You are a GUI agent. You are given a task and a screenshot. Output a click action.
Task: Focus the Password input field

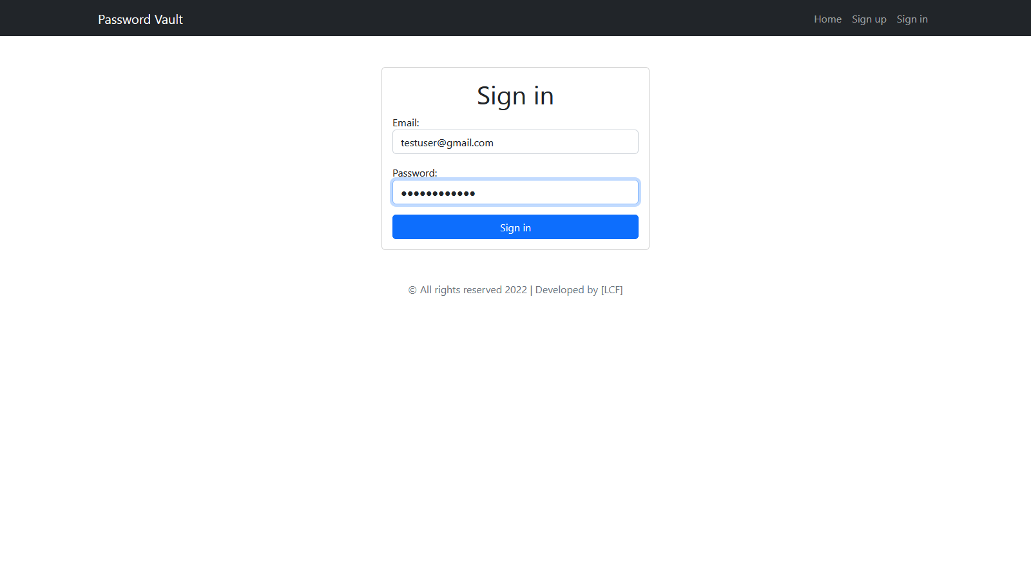[x=515, y=192]
